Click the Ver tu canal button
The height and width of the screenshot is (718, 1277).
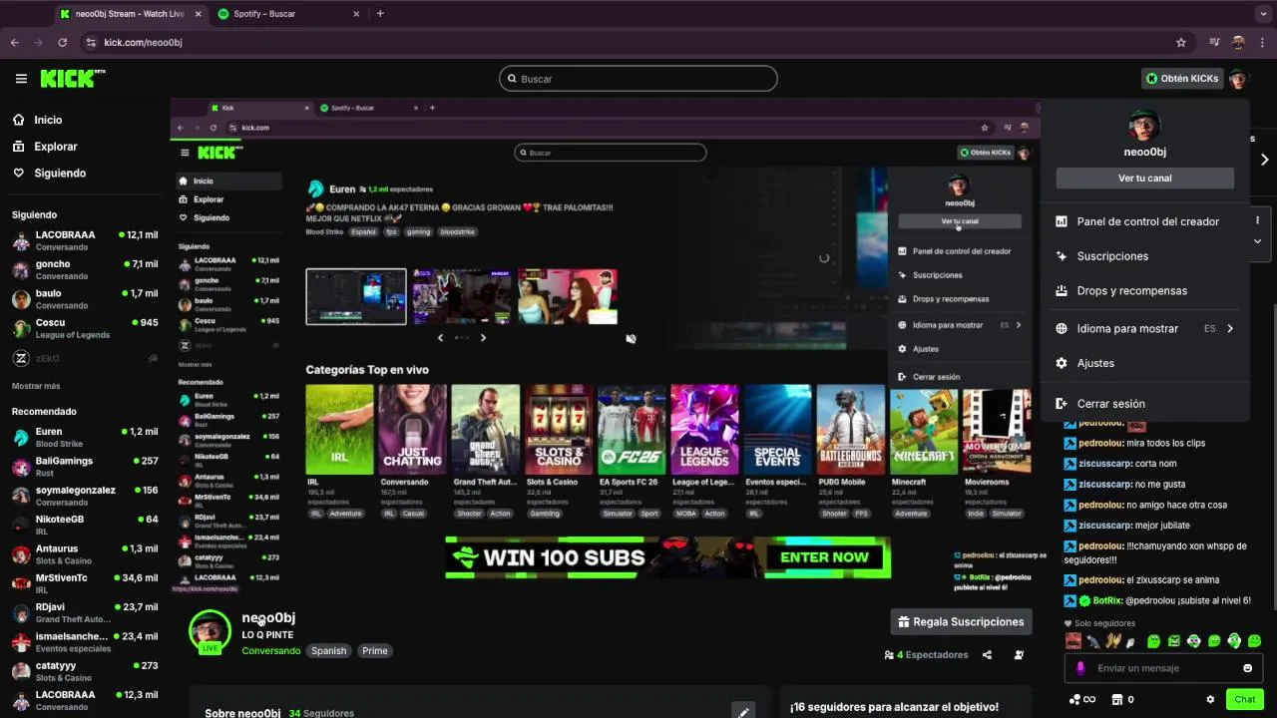coord(1144,179)
